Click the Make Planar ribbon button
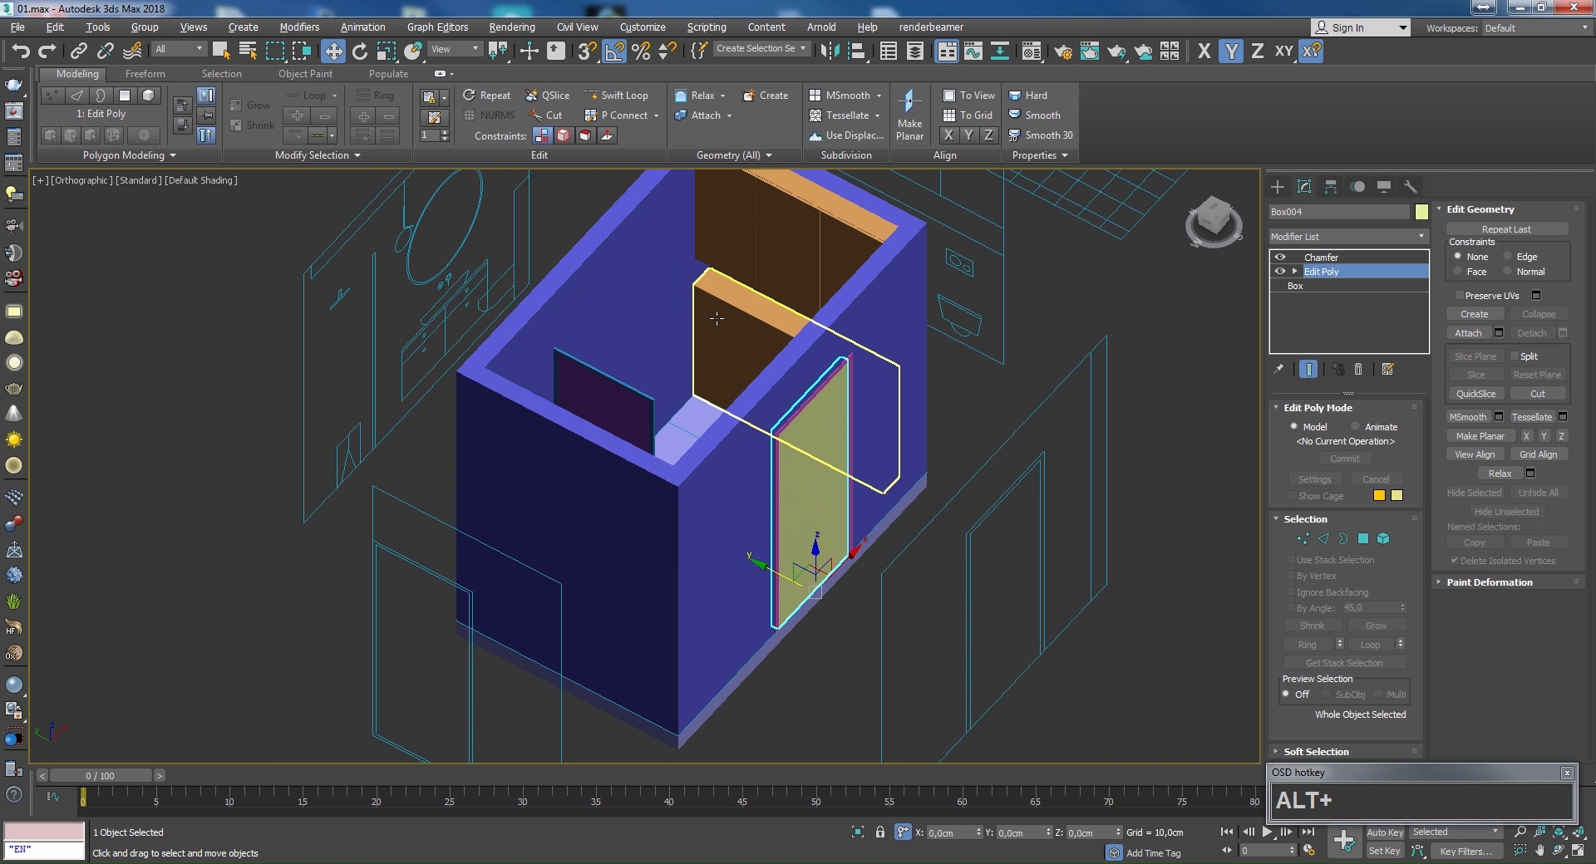This screenshot has width=1596, height=864. click(x=909, y=115)
